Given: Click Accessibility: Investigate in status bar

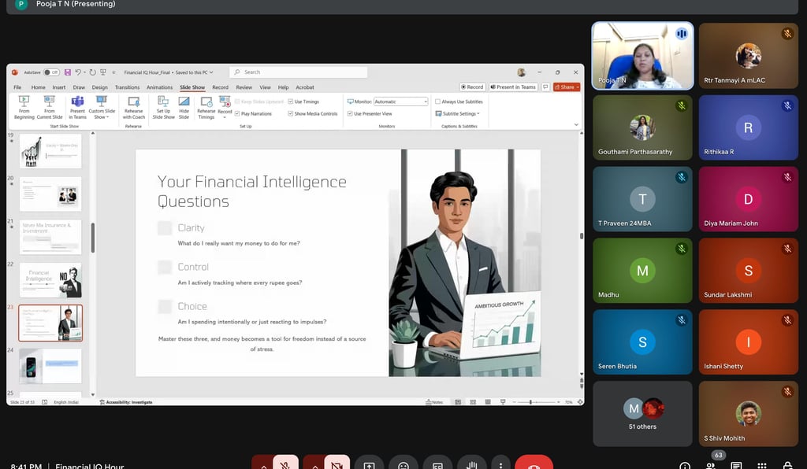Looking at the screenshot, I should (x=125, y=402).
